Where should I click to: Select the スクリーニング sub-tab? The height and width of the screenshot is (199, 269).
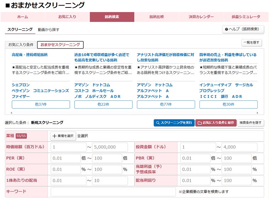click(x=20, y=29)
